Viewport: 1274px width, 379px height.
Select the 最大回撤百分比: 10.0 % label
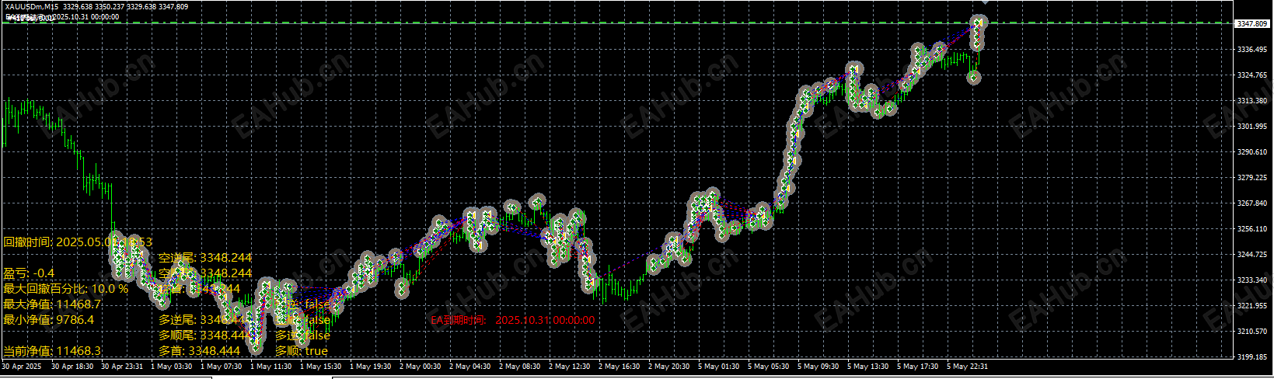(66, 289)
